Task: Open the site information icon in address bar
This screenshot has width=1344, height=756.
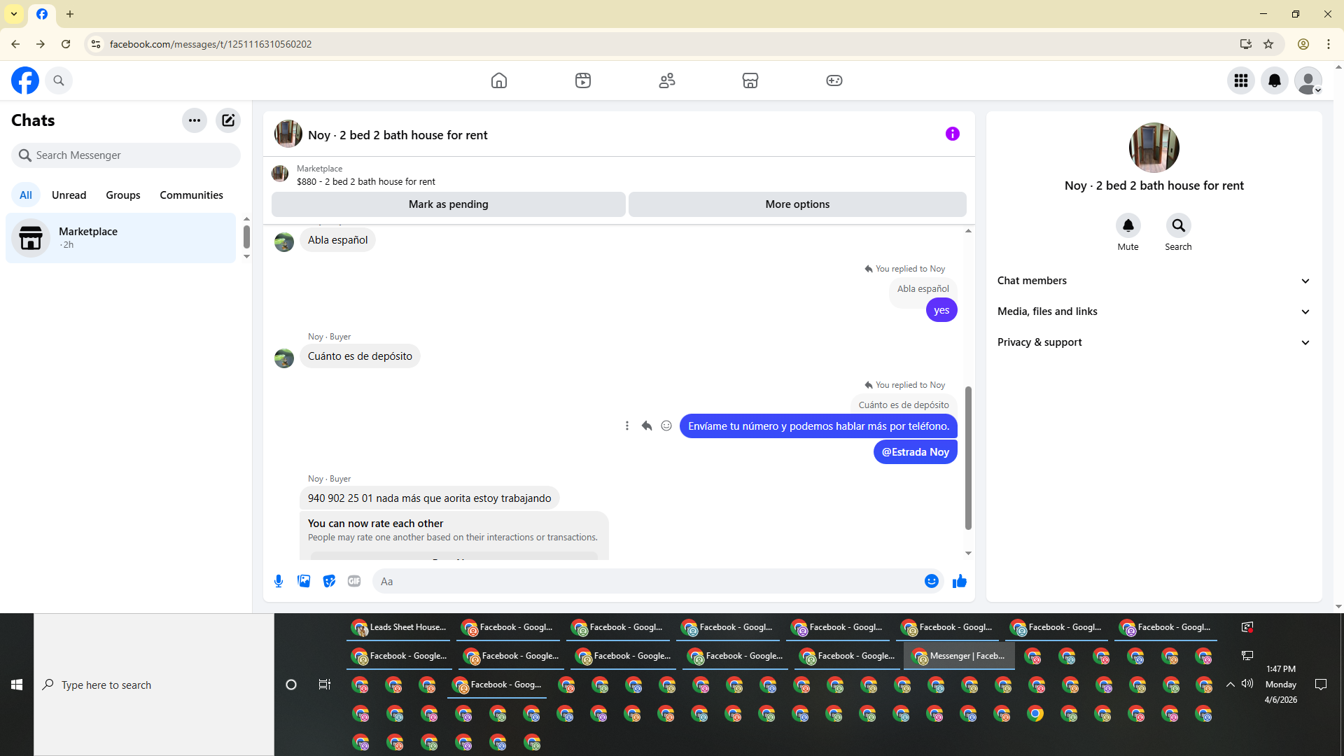Action: [96, 44]
